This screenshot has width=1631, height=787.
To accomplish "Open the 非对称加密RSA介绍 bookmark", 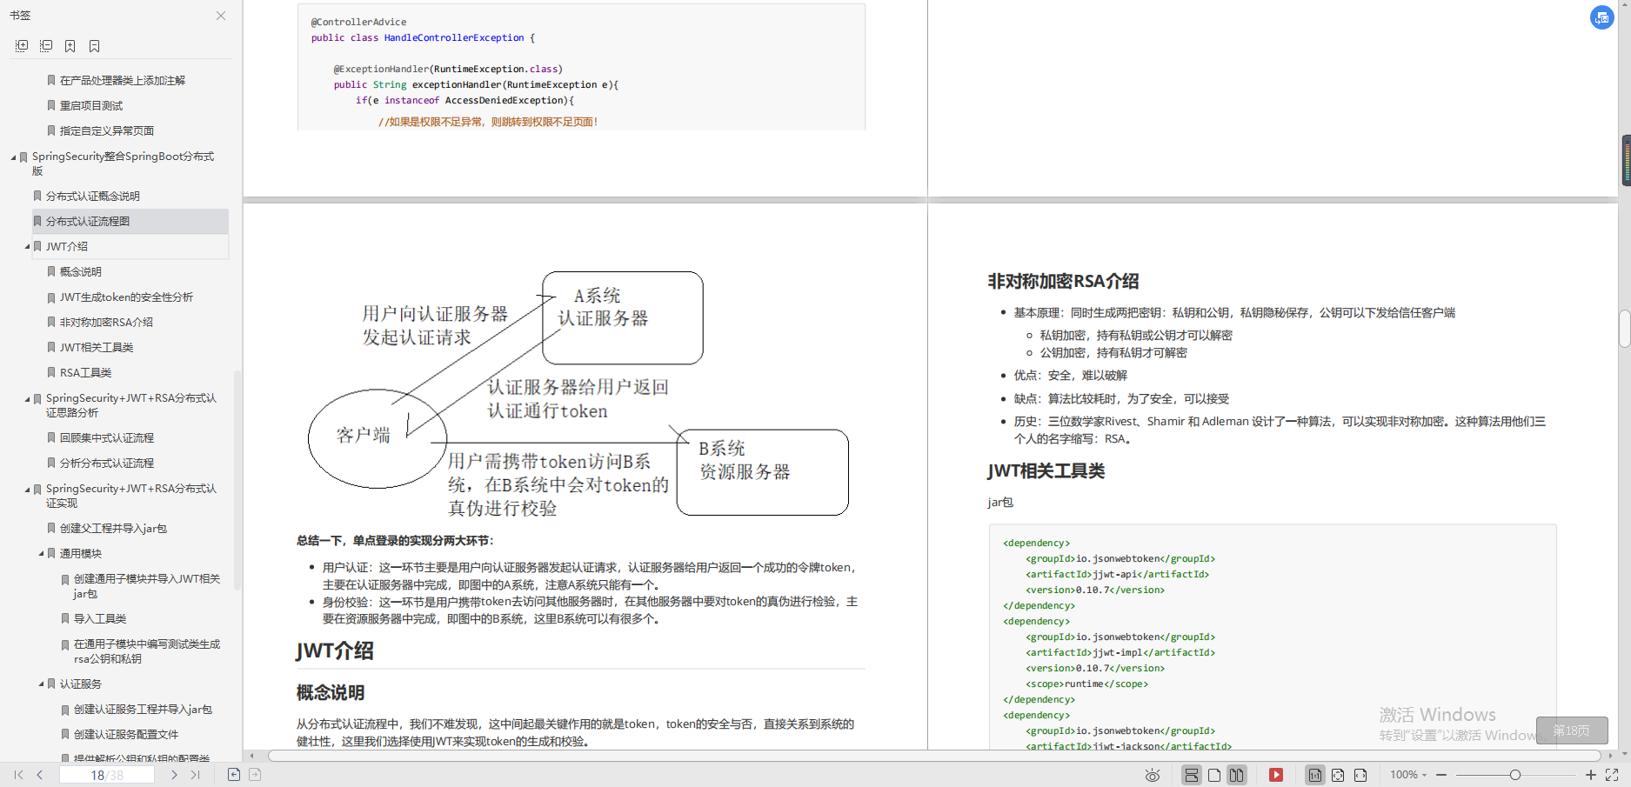I will pyautogui.click(x=106, y=322).
